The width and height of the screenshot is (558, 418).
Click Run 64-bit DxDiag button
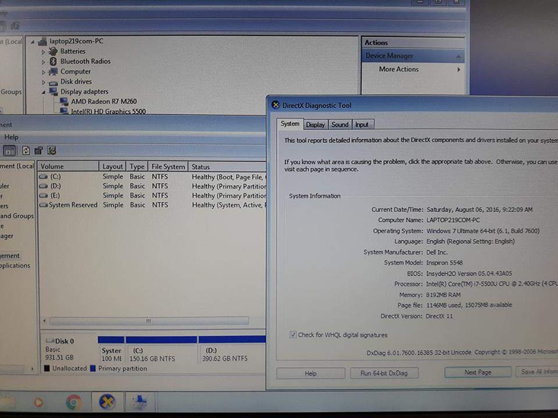384,373
